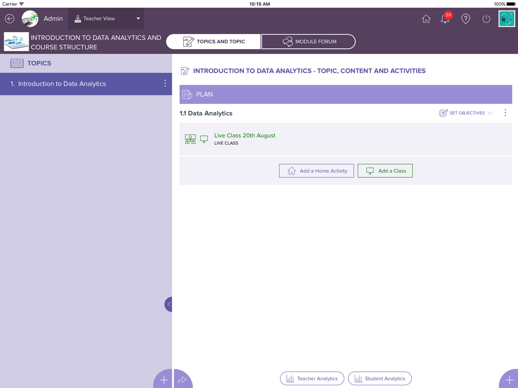Image resolution: width=518 pixels, height=388 pixels.
Task: Click the bottom-right plus button
Action: [x=509, y=379]
